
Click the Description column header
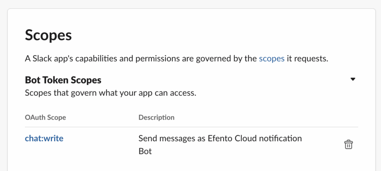coord(156,117)
